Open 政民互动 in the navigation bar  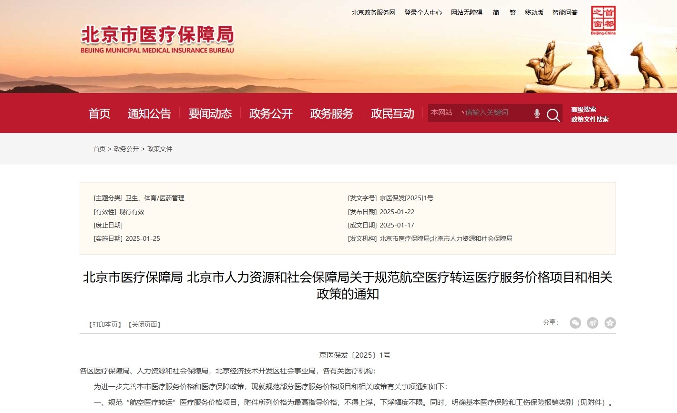(x=392, y=114)
